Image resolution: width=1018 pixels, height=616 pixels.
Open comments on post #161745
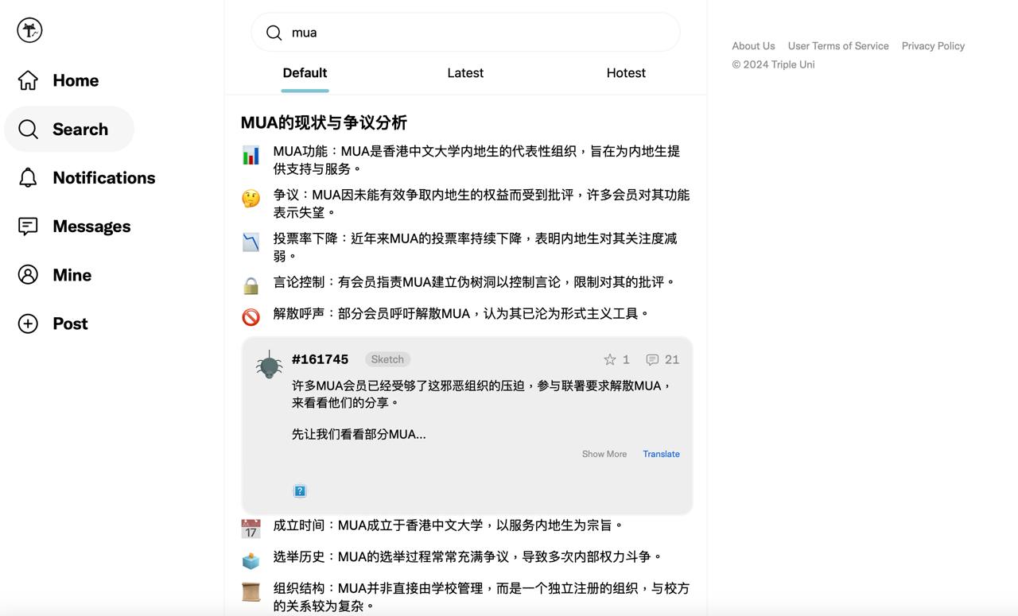(653, 359)
